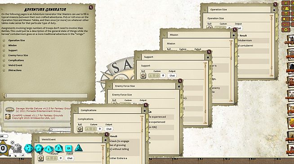
Task: Click the modifier value 0 in Weird Event table
Action: click(x=61, y=158)
